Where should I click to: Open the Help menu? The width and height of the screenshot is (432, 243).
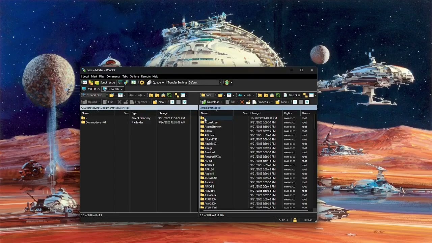155,77
